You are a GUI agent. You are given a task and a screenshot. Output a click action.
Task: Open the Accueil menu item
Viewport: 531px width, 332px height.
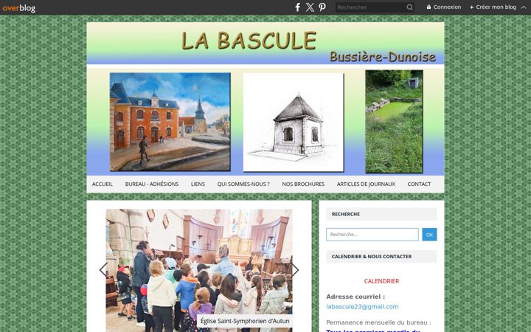coord(103,184)
